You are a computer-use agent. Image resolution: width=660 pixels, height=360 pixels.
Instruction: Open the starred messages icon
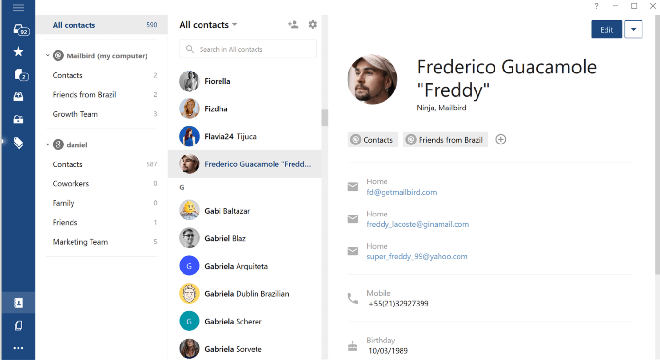pyautogui.click(x=18, y=52)
